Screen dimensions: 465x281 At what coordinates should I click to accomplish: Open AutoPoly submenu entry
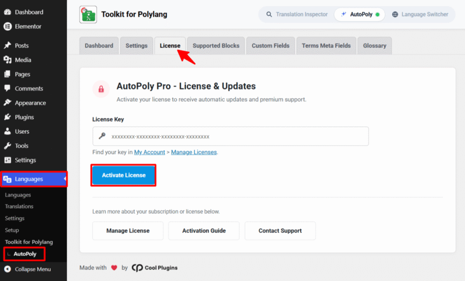[x=24, y=254]
